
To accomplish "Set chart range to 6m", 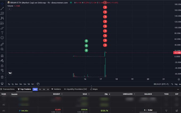I will click(x=17, y=84).
